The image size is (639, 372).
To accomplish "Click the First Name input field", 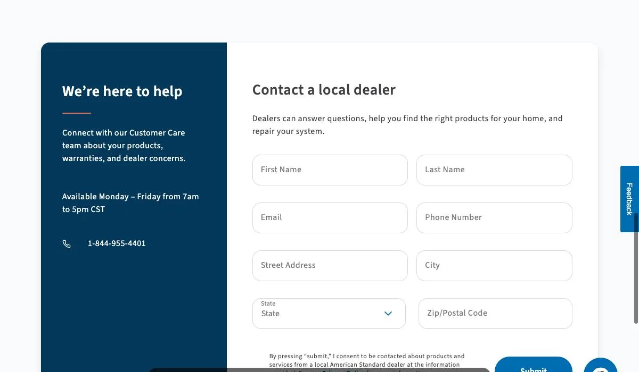I will point(330,170).
